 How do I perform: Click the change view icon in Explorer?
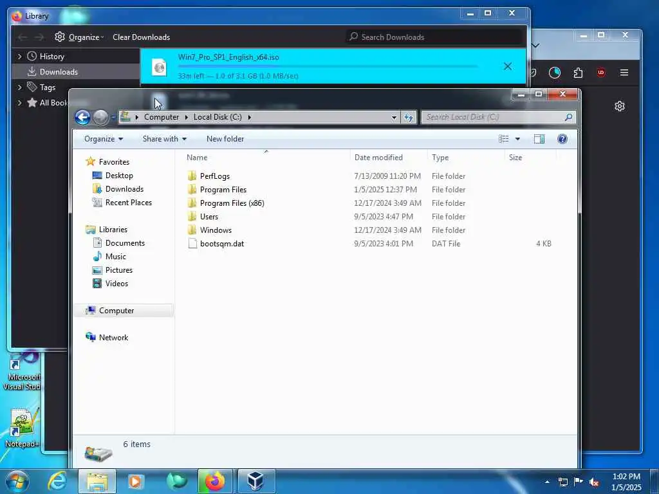pyautogui.click(x=503, y=139)
